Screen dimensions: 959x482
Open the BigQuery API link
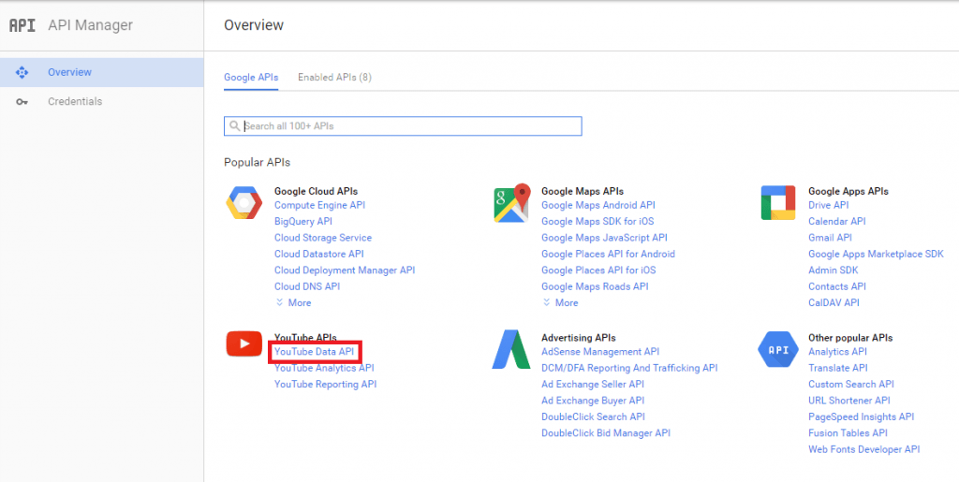303,221
